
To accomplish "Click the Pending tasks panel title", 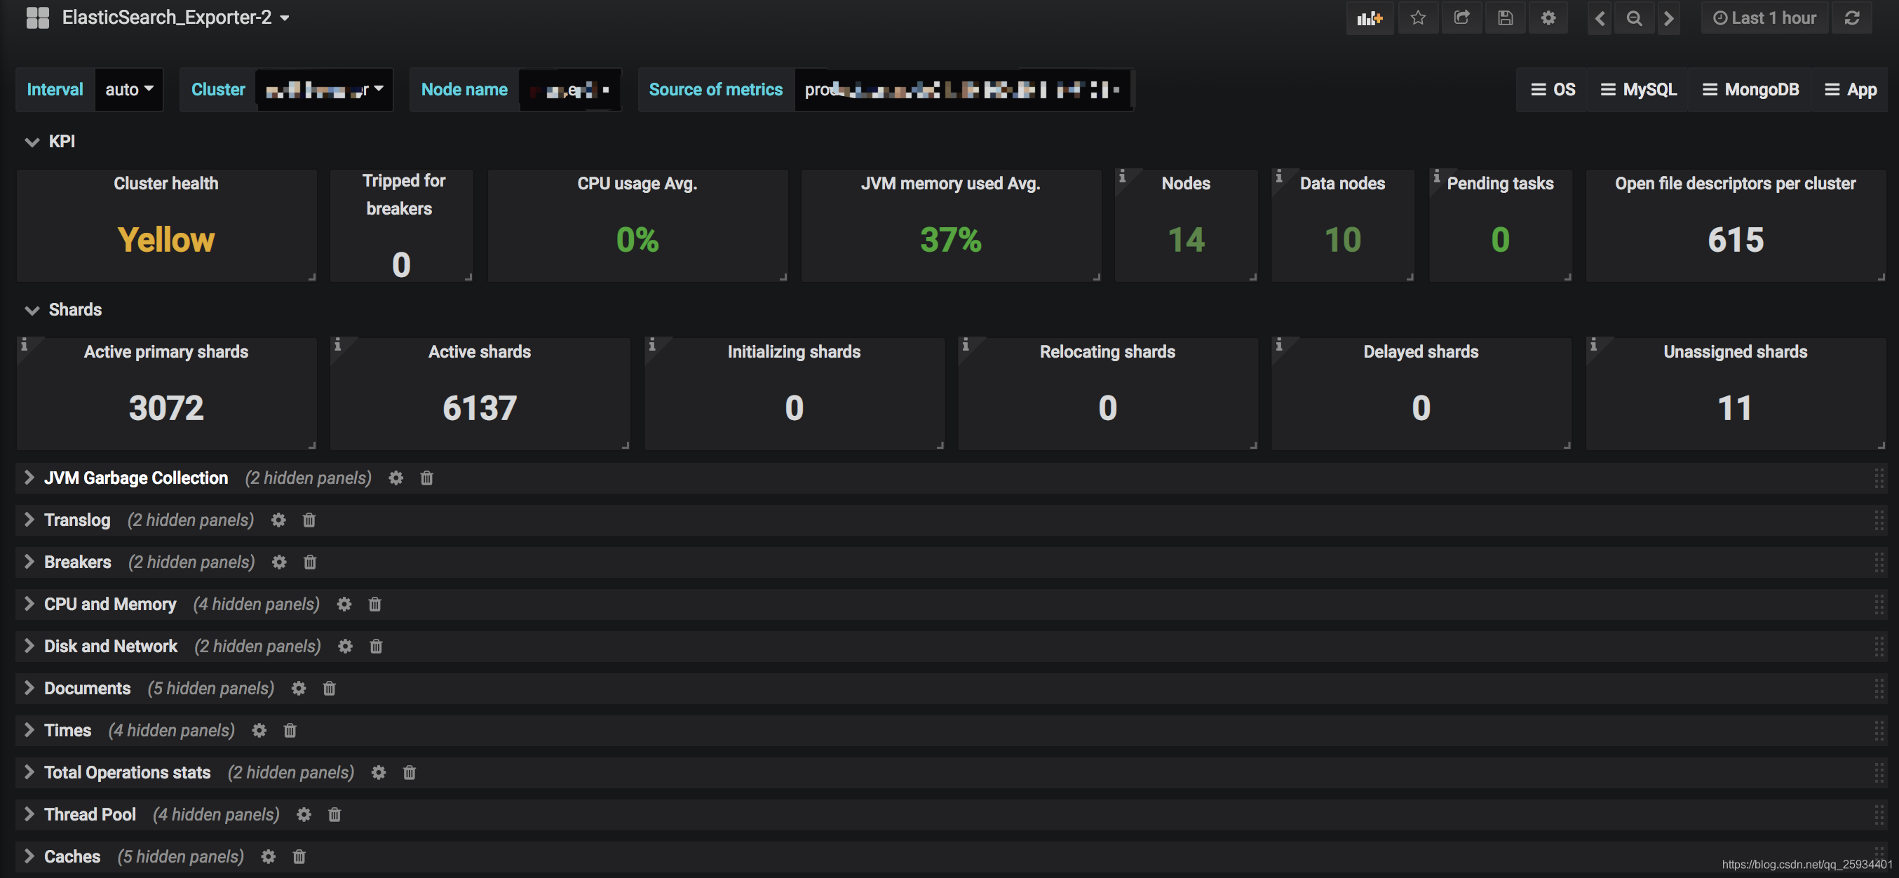I will (1499, 183).
